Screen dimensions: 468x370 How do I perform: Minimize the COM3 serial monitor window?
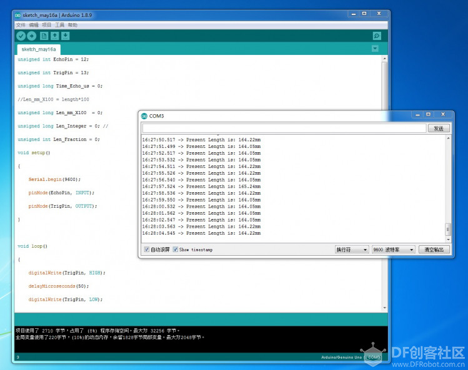[x=417, y=114]
